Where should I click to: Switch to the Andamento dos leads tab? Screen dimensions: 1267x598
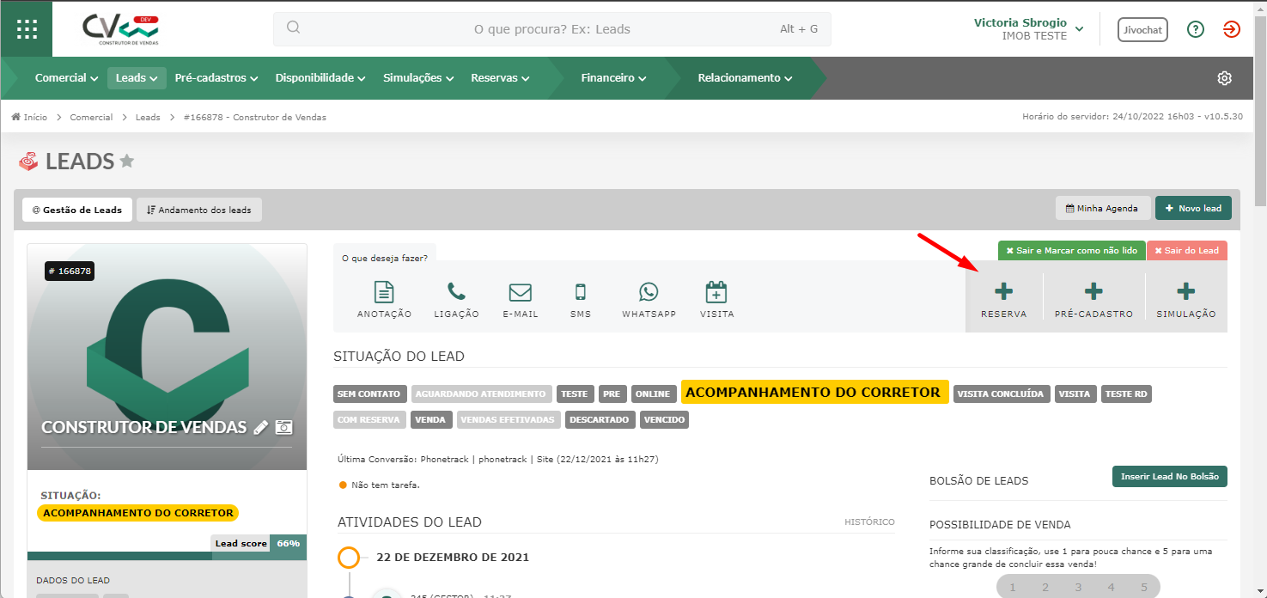199,210
